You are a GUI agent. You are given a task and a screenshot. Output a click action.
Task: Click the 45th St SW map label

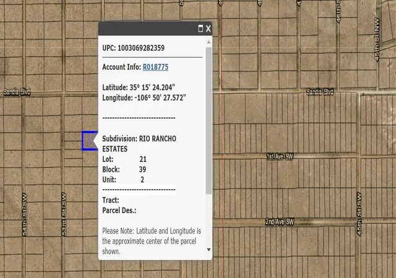point(359,214)
